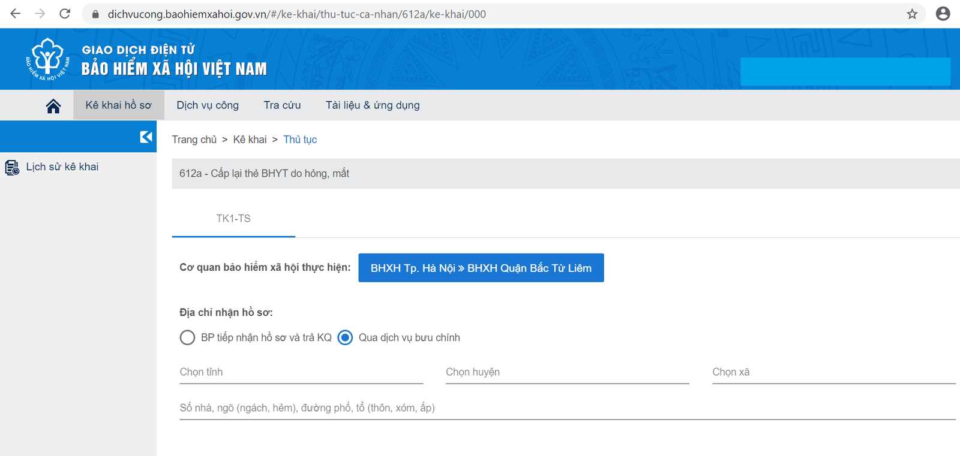Expand the Chọn xã dropdown

coord(833,372)
